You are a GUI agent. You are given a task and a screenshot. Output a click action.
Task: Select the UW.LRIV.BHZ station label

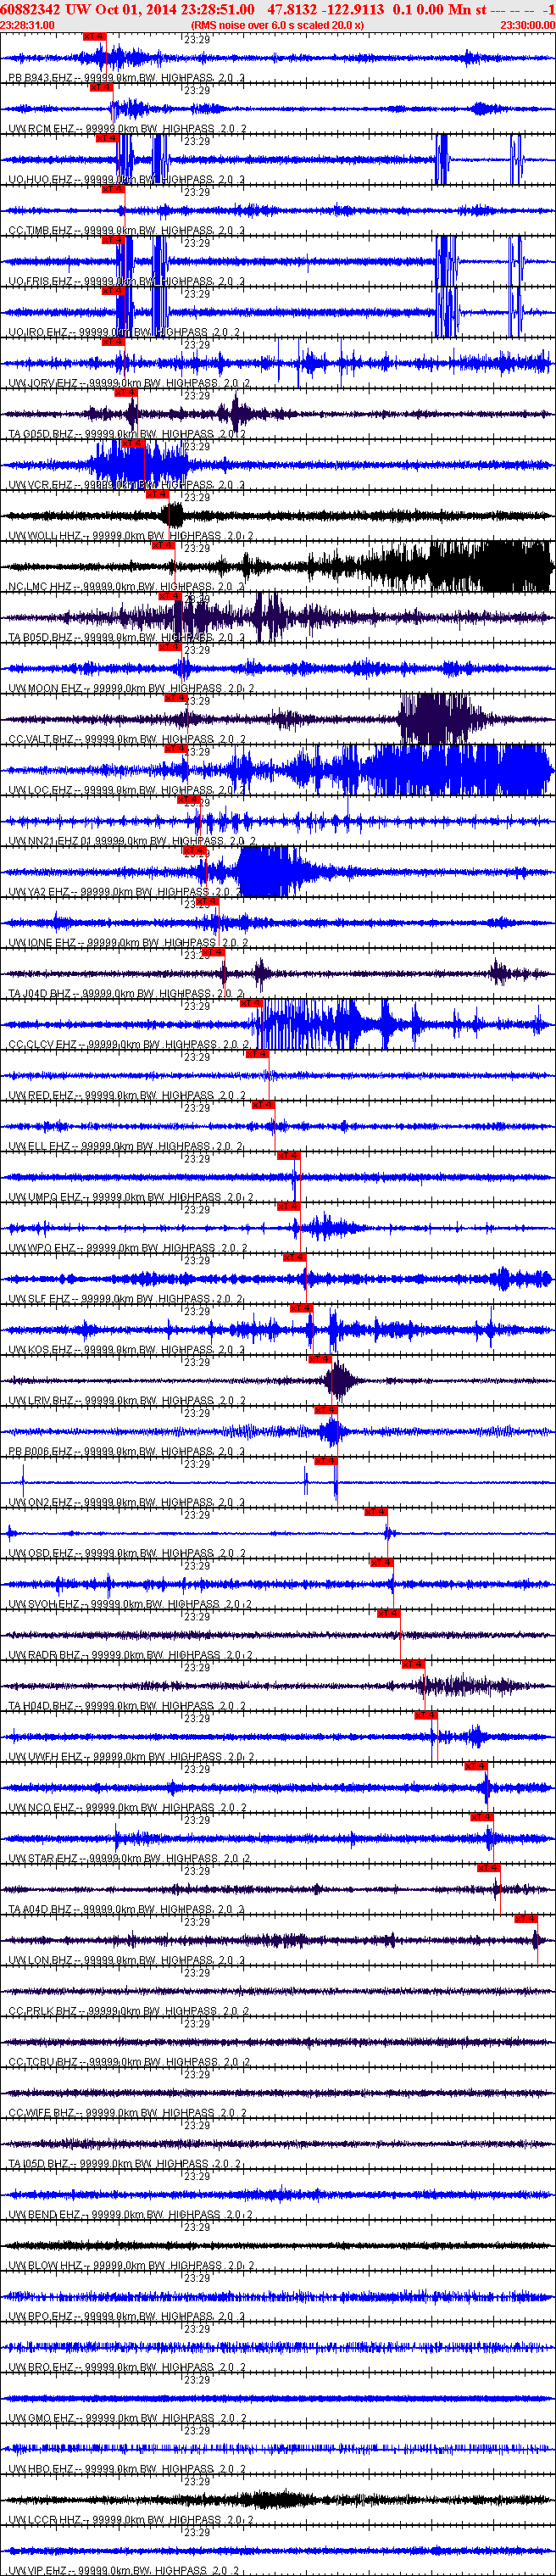(126, 1401)
